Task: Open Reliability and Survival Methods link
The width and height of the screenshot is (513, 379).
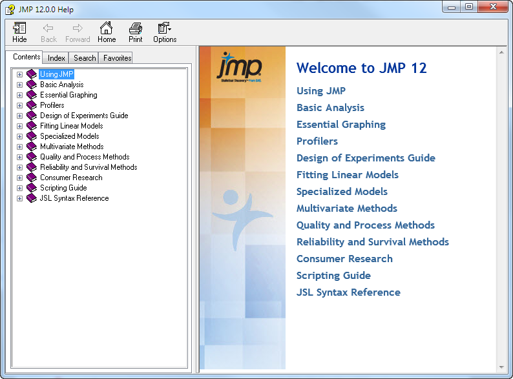Action: click(x=373, y=242)
